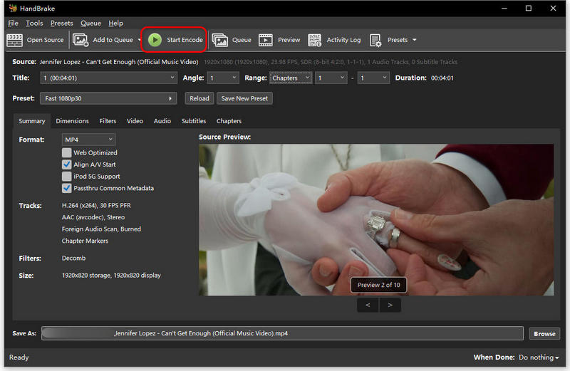Enable the Web Optimized checkbox
Image resolution: width=570 pixels, height=371 pixels.
click(x=67, y=152)
